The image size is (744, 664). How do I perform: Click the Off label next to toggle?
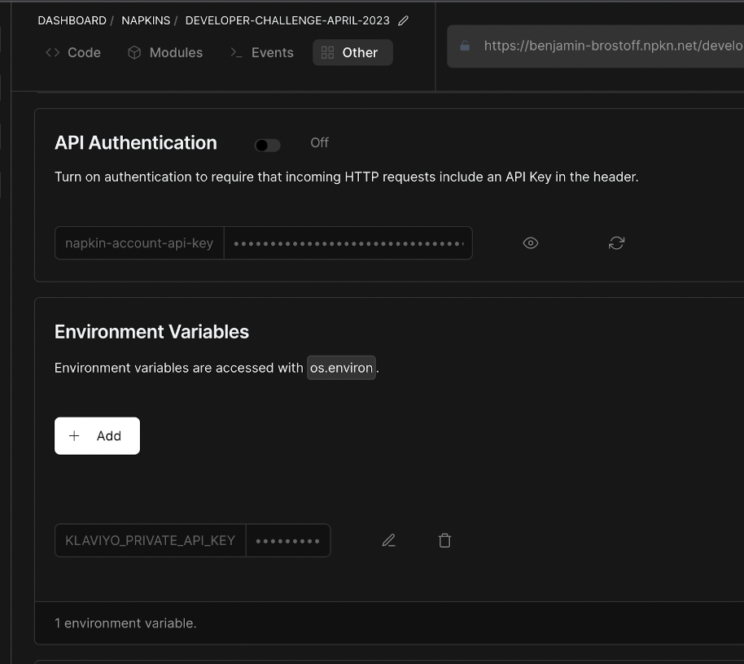pos(319,142)
